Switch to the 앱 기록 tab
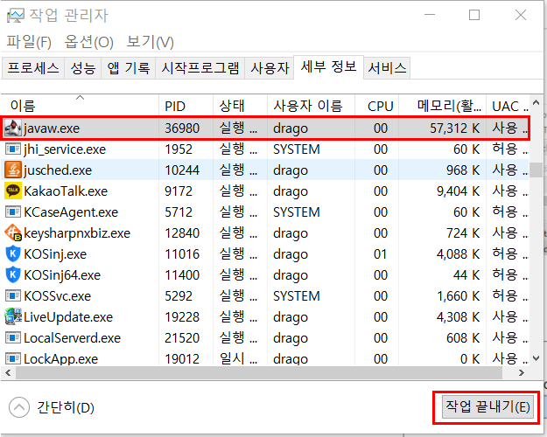The image size is (547, 437). coord(129,67)
